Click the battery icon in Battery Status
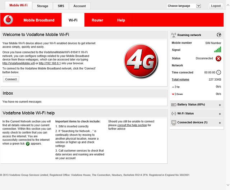230x190 pixels. (x=174, y=105)
